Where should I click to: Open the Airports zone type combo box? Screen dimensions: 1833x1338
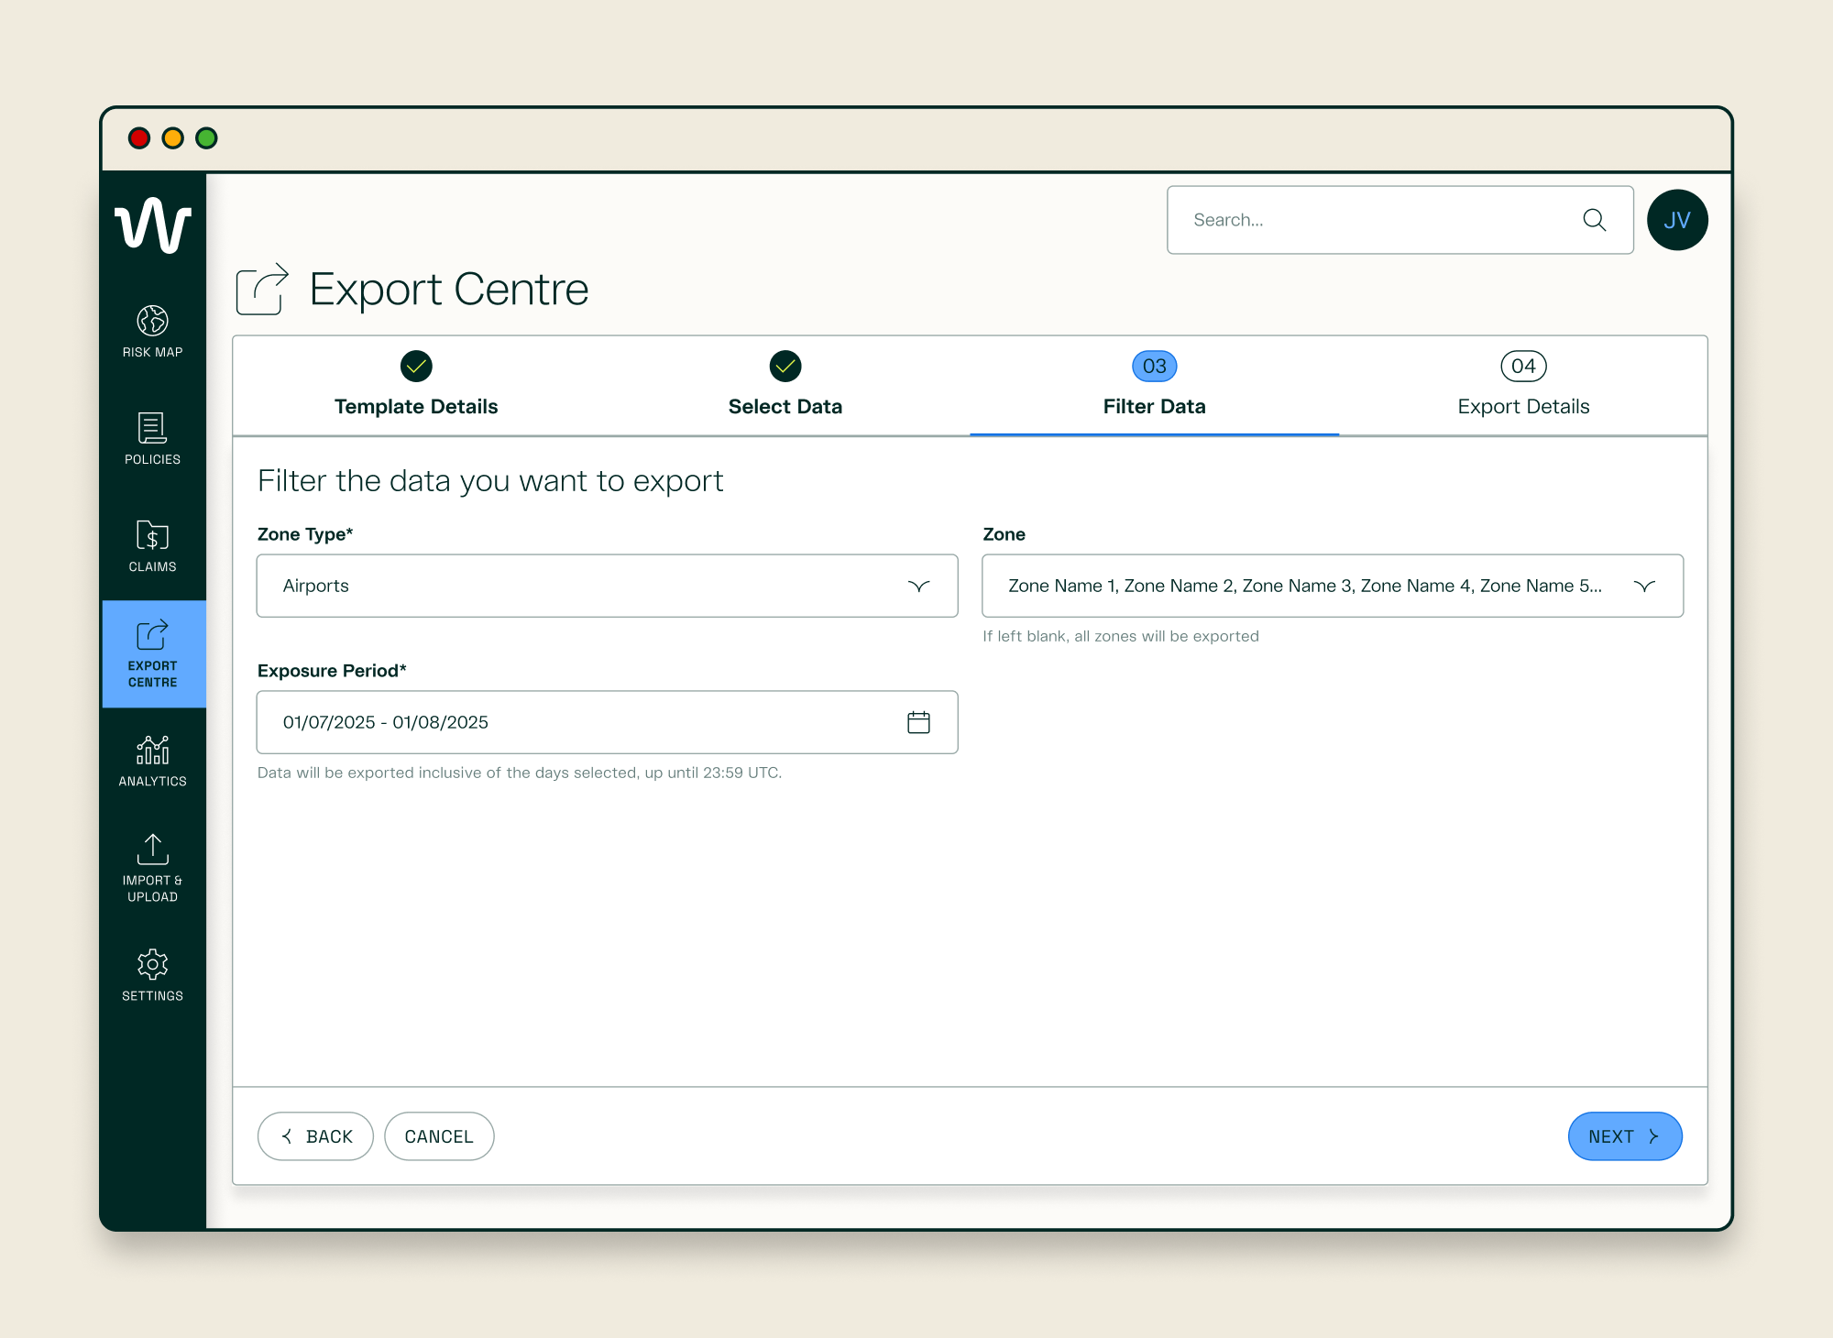pyautogui.click(x=607, y=586)
